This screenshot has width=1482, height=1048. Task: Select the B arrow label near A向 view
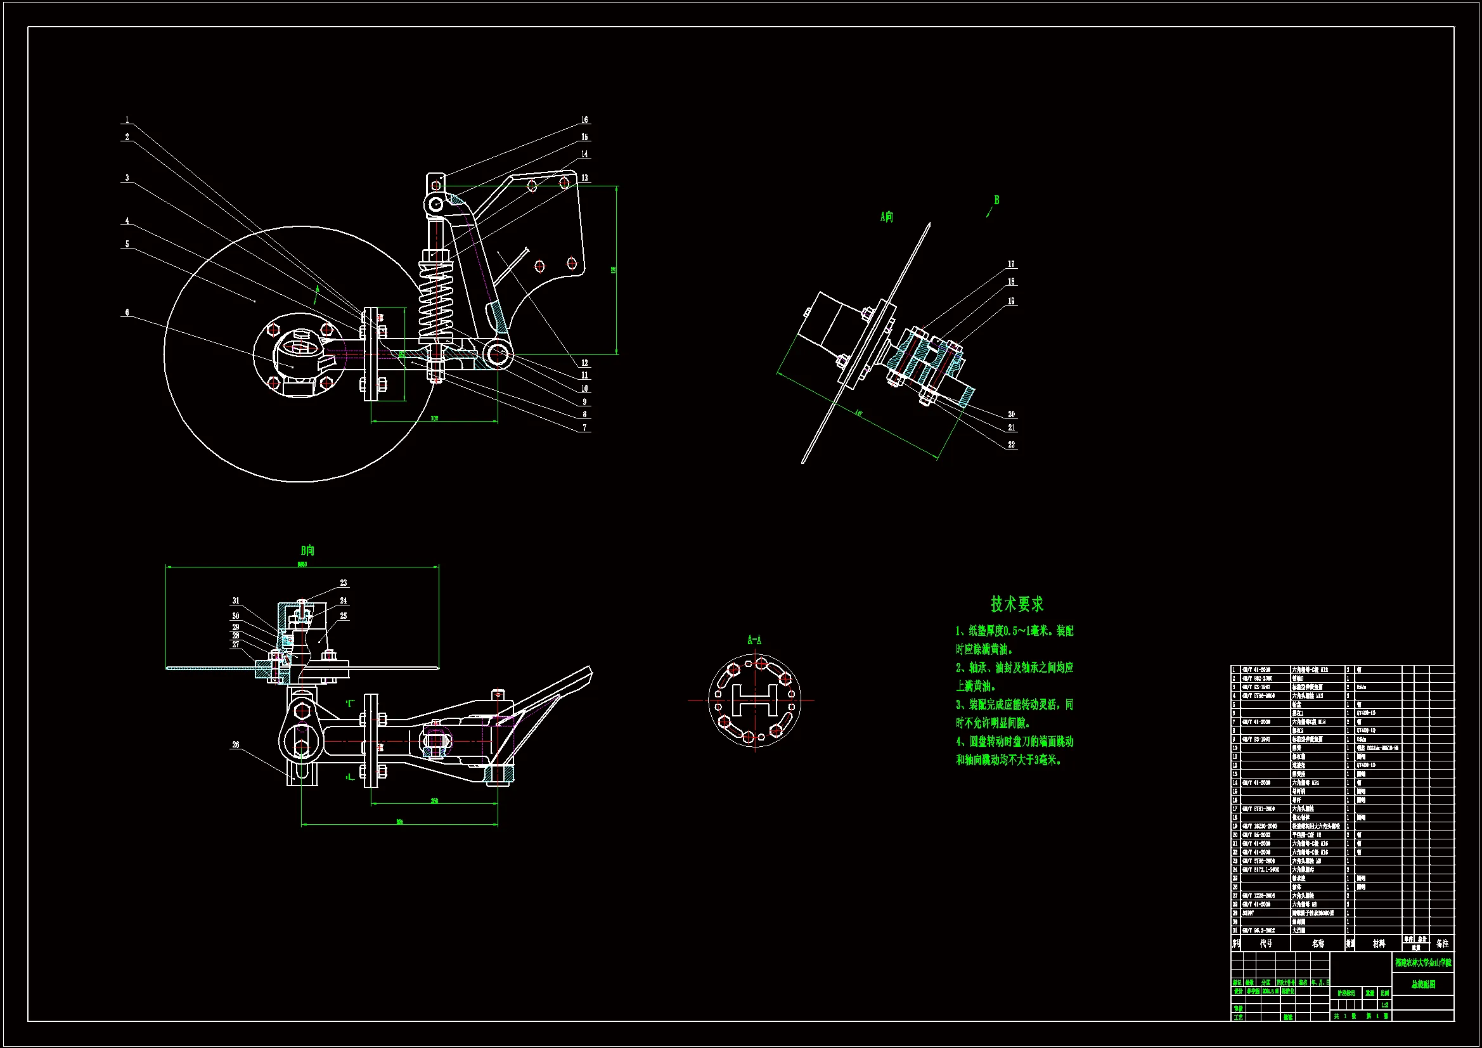[996, 200]
